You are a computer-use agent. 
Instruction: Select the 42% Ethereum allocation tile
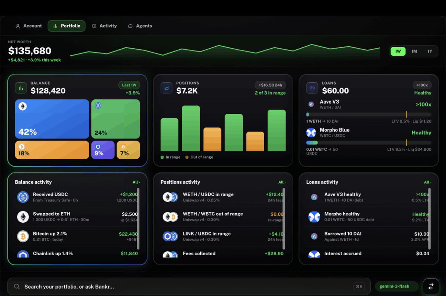52,119
